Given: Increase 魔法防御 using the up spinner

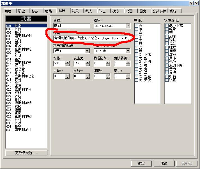Looking at the screenshot, I should (128, 62).
